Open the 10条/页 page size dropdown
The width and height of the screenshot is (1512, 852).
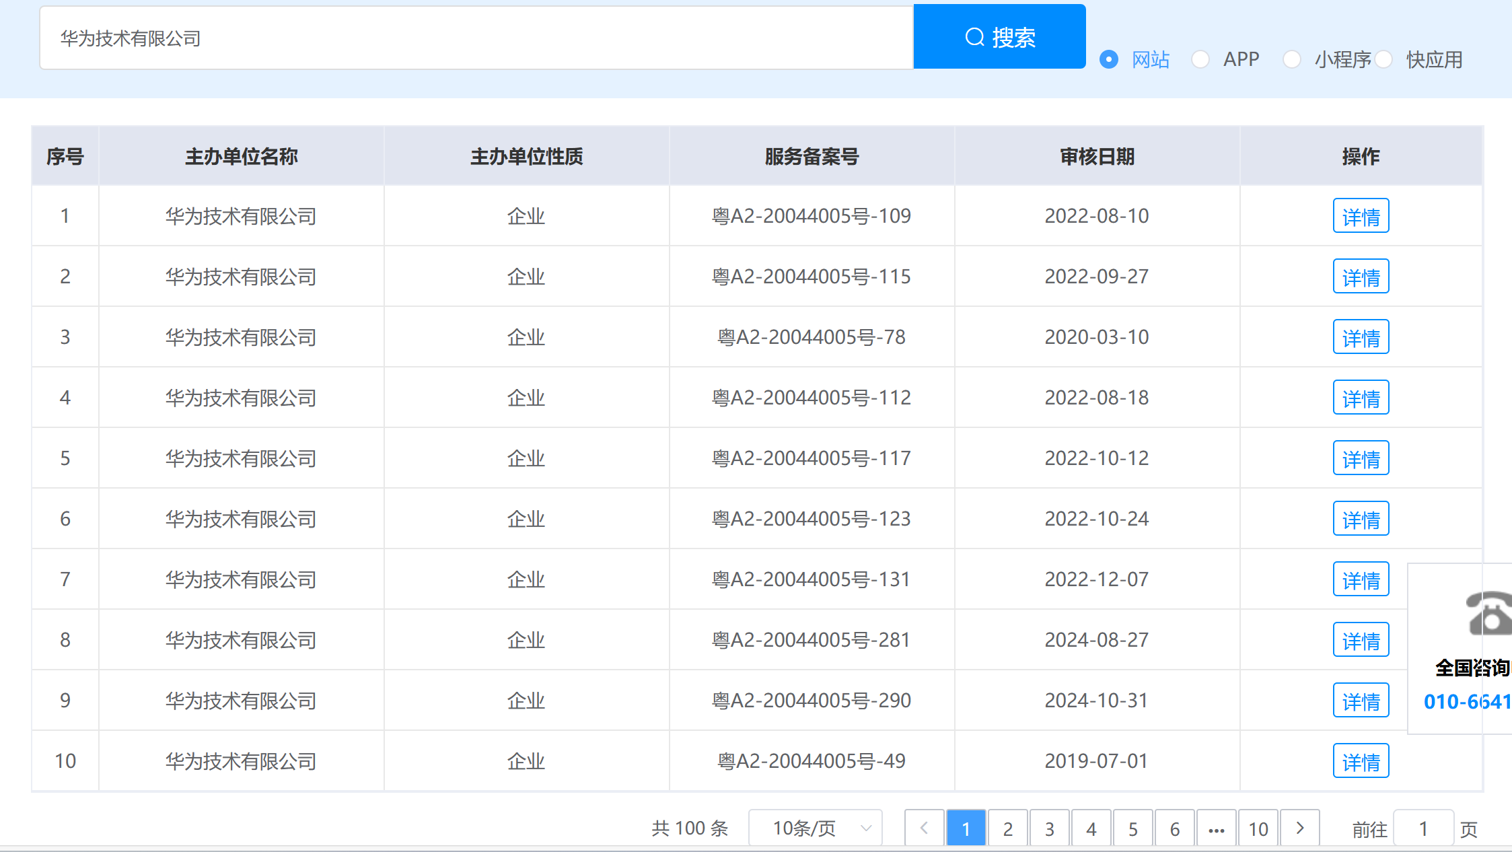[x=815, y=828]
